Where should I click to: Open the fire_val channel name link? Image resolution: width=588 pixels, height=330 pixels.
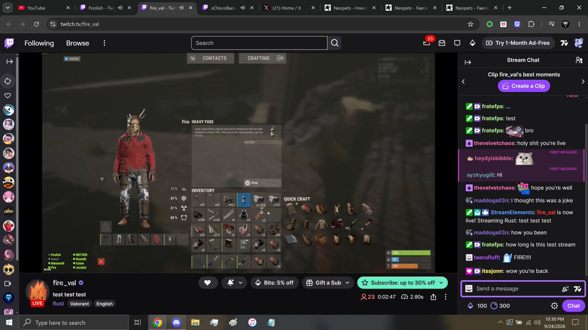coord(64,283)
